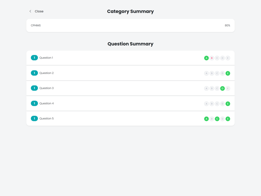Select answer D for Question 5

pos(222,119)
